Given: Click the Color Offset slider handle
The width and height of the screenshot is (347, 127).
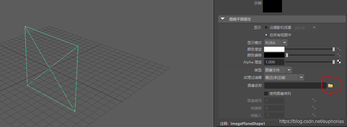Looking at the screenshot, I should (287, 55).
